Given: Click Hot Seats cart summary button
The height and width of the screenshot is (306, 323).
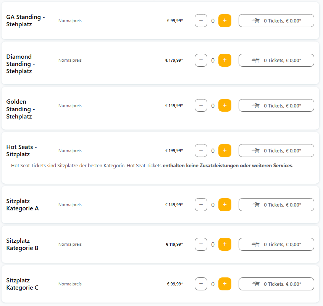Looking at the screenshot, I should [276, 151].
